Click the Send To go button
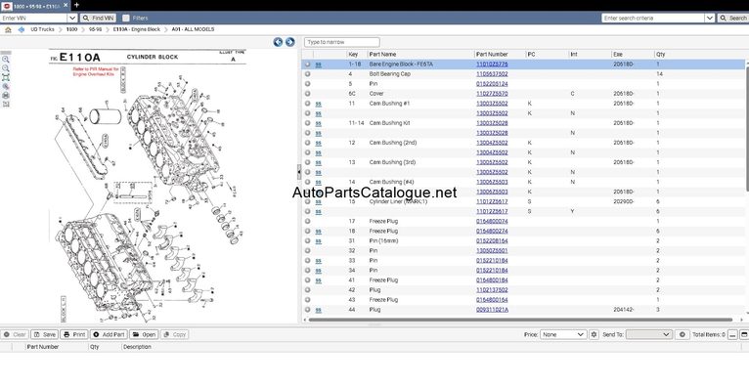749x386 pixels. coord(683,334)
